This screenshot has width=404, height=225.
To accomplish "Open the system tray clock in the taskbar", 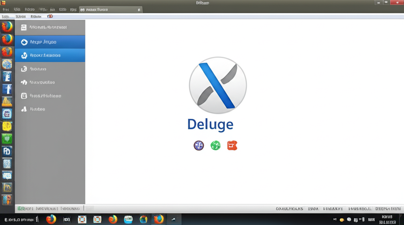I will click(x=387, y=219).
